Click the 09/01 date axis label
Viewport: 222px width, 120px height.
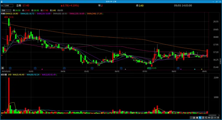(x=204, y=72)
